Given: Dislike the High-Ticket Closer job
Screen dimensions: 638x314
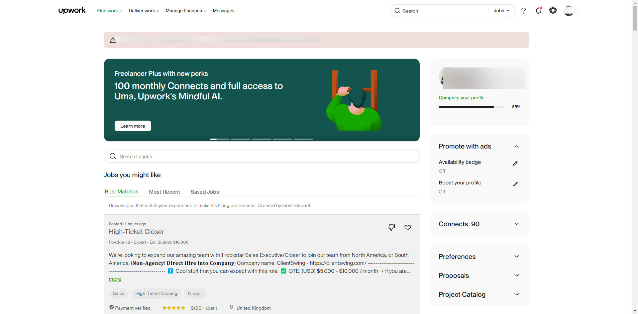Looking at the screenshot, I should [x=392, y=227].
